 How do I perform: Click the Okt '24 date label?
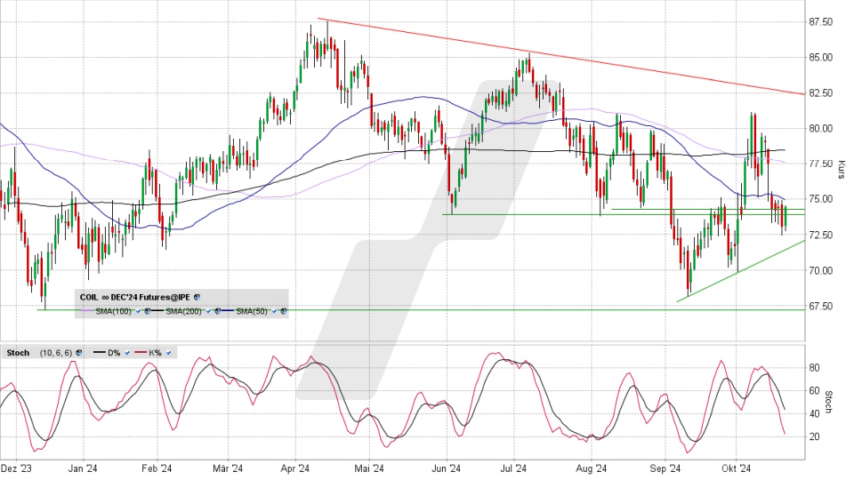(737, 468)
